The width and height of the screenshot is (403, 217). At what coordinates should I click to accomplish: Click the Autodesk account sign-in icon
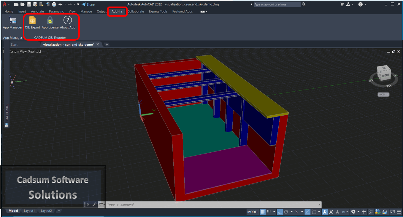click(x=349, y=4)
